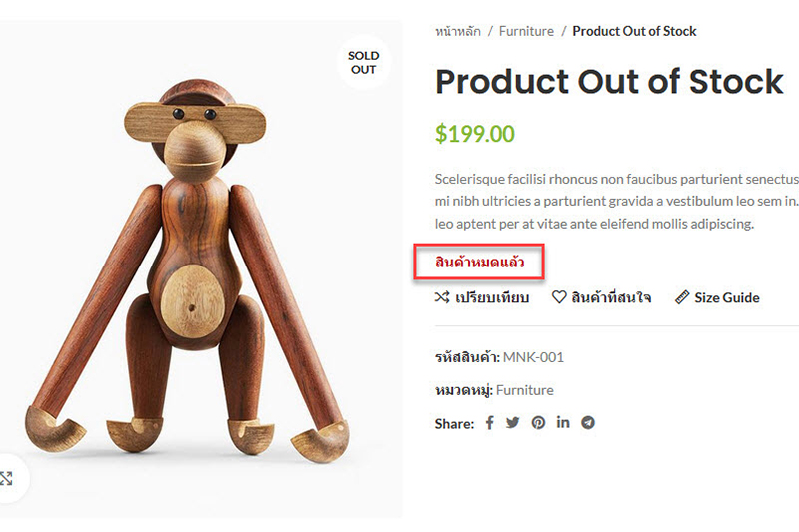Click the Pinterest share icon

538,423
